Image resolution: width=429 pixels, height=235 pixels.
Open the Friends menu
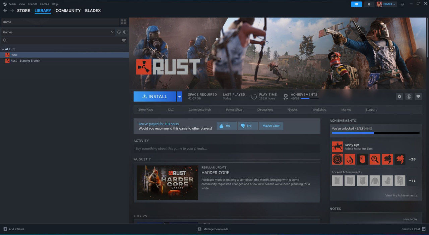click(33, 4)
